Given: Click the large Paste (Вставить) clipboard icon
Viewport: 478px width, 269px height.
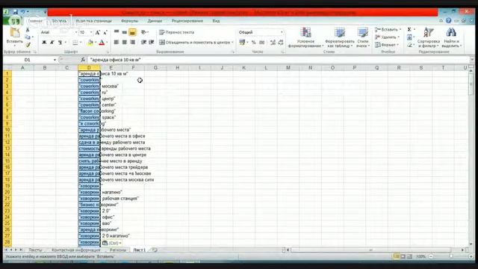Looking at the screenshot, I should pyautogui.click(x=14, y=33).
